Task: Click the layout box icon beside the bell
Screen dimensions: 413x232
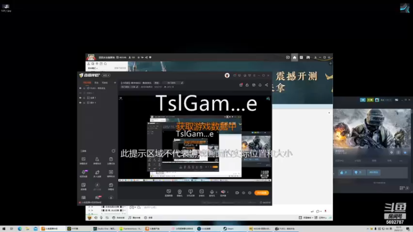Action: [x=253, y=85]
